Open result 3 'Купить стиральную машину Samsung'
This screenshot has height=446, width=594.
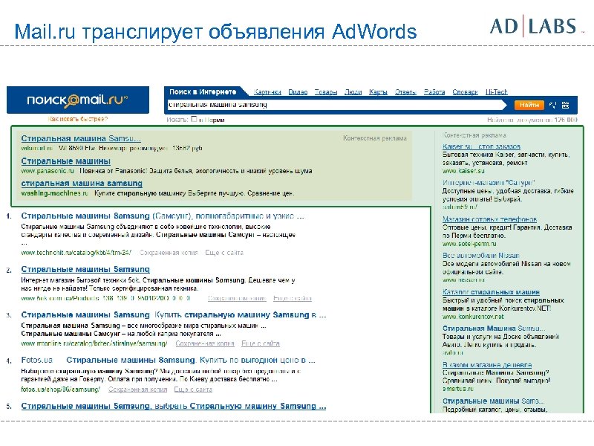pos(174,314)
